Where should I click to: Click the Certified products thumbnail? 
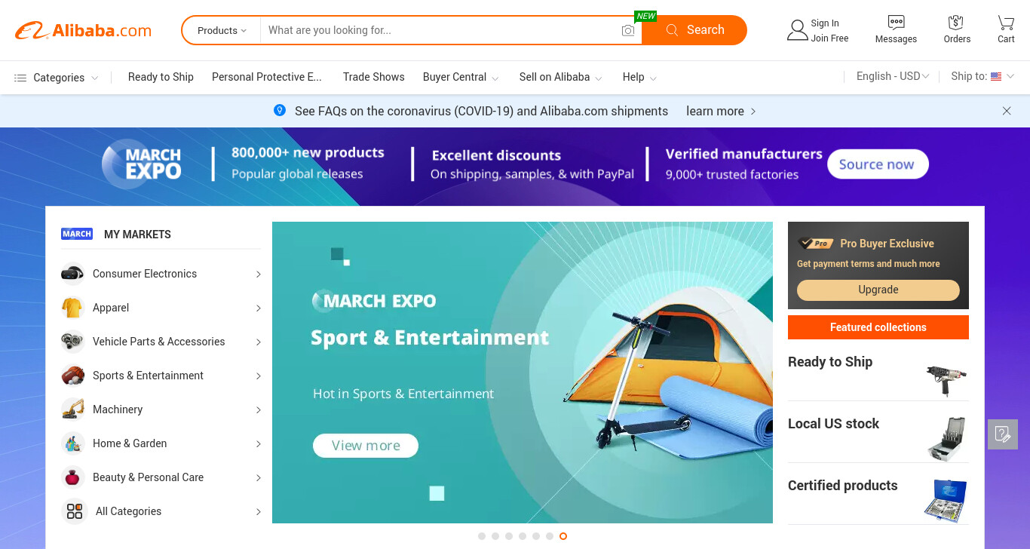coord(946,500)
